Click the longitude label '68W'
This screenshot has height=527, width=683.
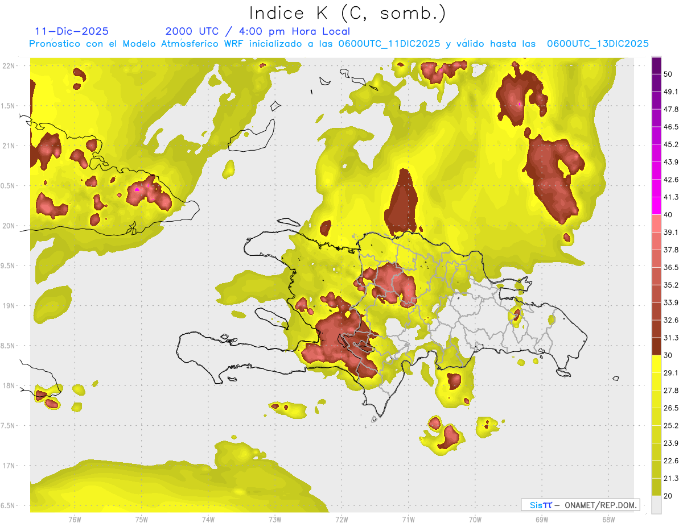(608, 520)
